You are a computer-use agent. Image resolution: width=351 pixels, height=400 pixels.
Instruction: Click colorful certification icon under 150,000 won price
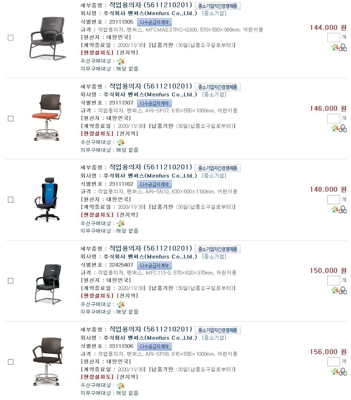coord(335,290)
